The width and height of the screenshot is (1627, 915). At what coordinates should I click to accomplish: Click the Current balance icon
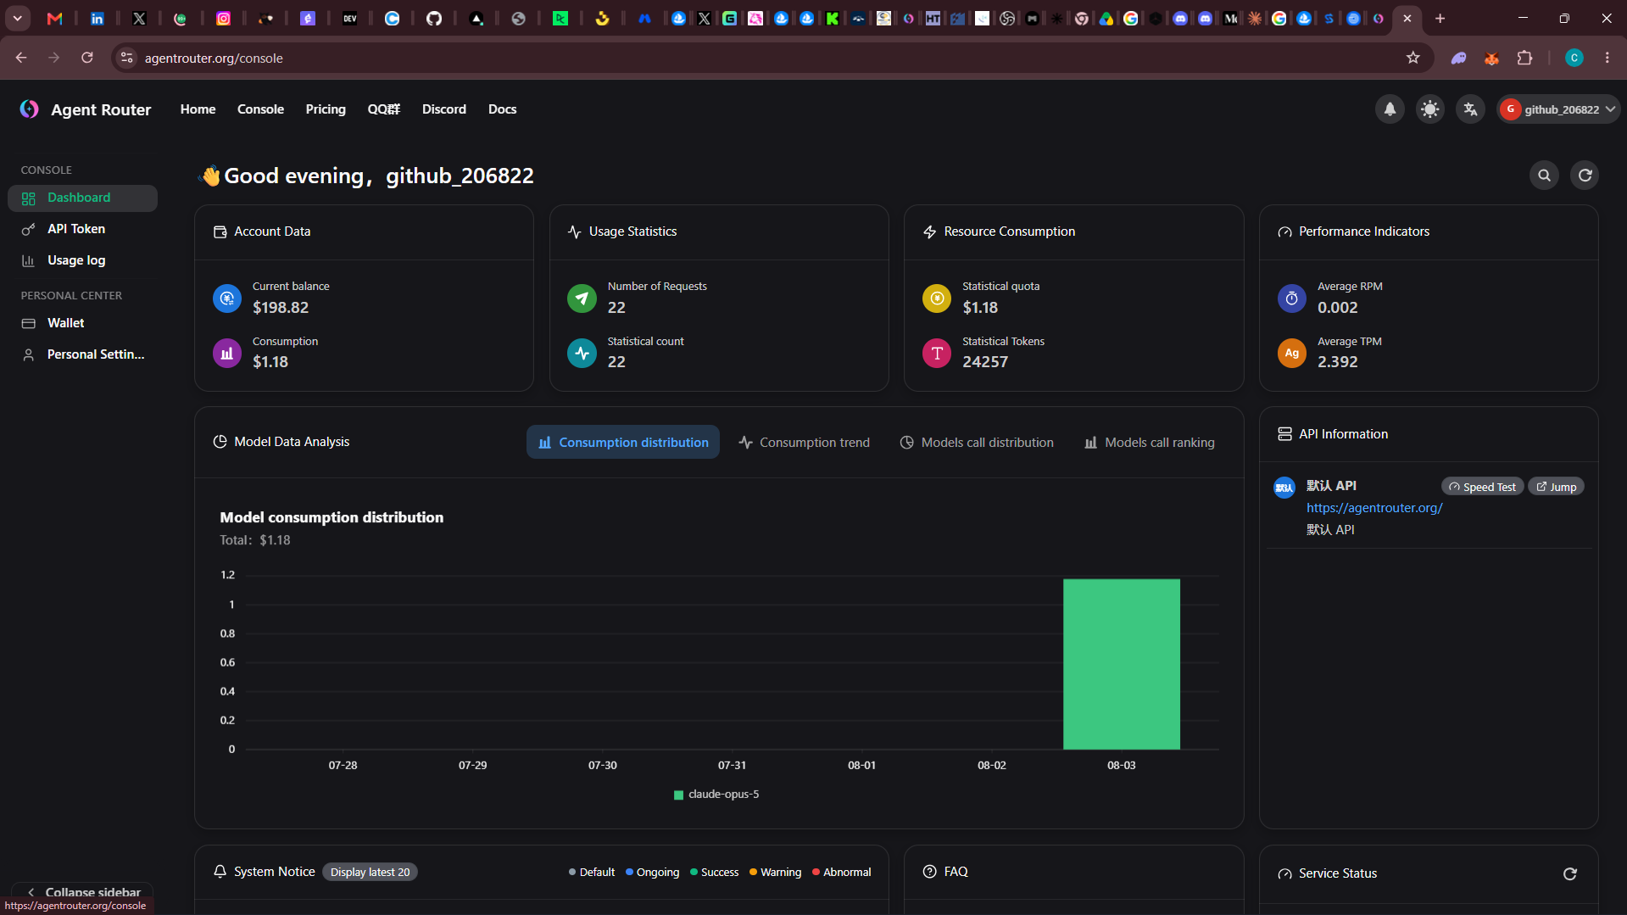pyautogui.click(x=226, y=298)
